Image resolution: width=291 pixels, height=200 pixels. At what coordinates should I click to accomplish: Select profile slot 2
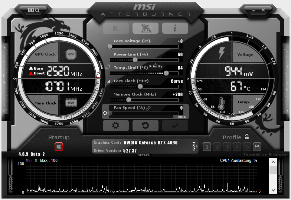(x=217, y=147)
